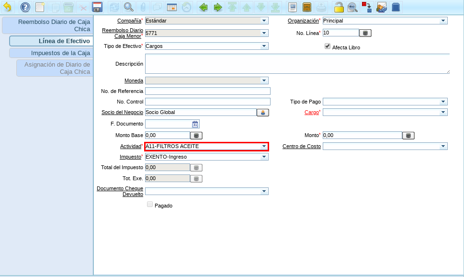Jump to the first record icon
Screen dimensions: 464x277
click(232, 7)
